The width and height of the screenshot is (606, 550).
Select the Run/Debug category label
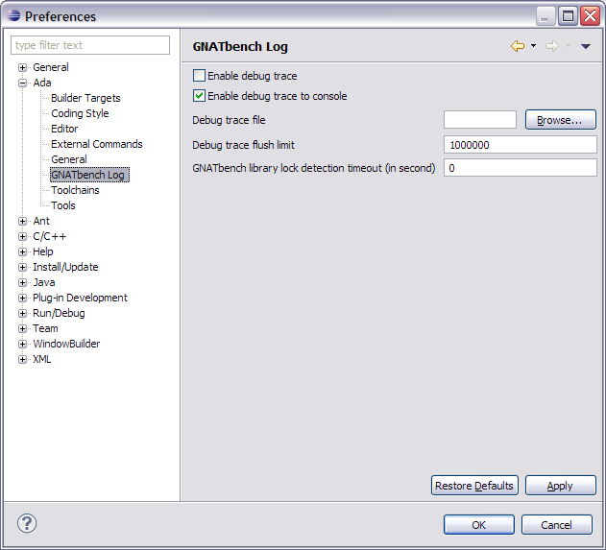[x=59, y=313]
